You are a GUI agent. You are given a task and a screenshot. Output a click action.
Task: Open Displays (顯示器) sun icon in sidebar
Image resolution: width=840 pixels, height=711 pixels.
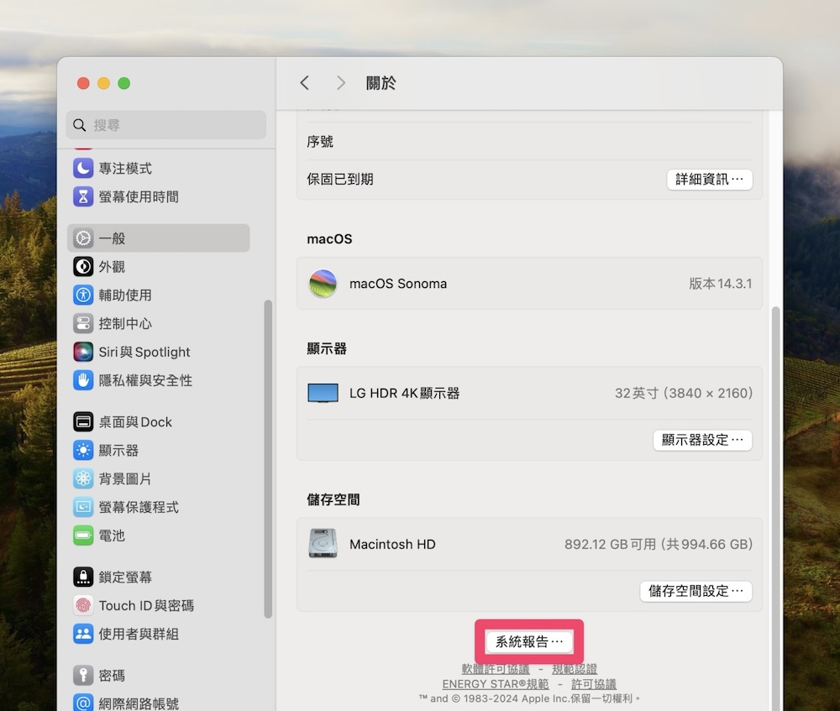(83, 450)
